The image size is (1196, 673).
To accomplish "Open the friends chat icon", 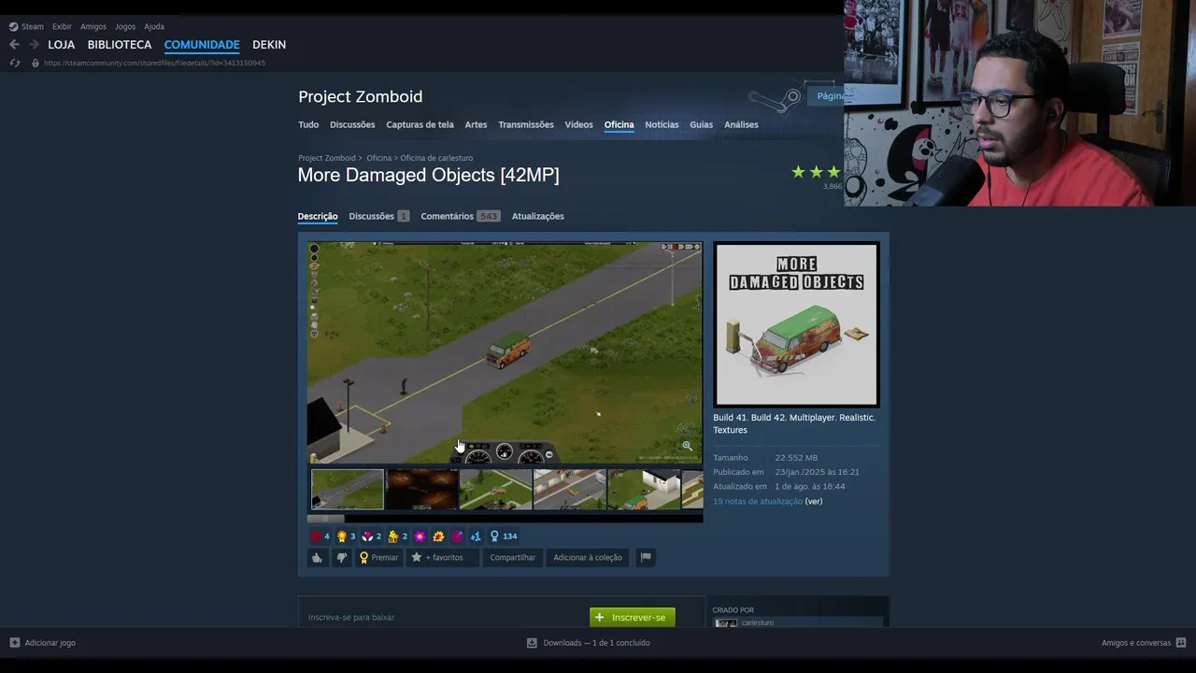I will [x=1181, y=643].
